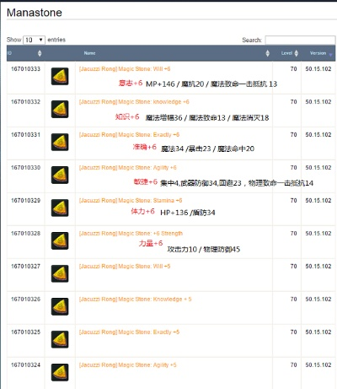This screenshot has height=389, width=337.
Task: Open Magic Stone: +6 Strength link
Action: [x=131, y=234]
